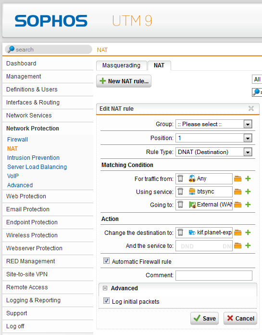Remove btsync service using its trash icon
This screenshot has width=262, height=335.
tap(180, 192)
